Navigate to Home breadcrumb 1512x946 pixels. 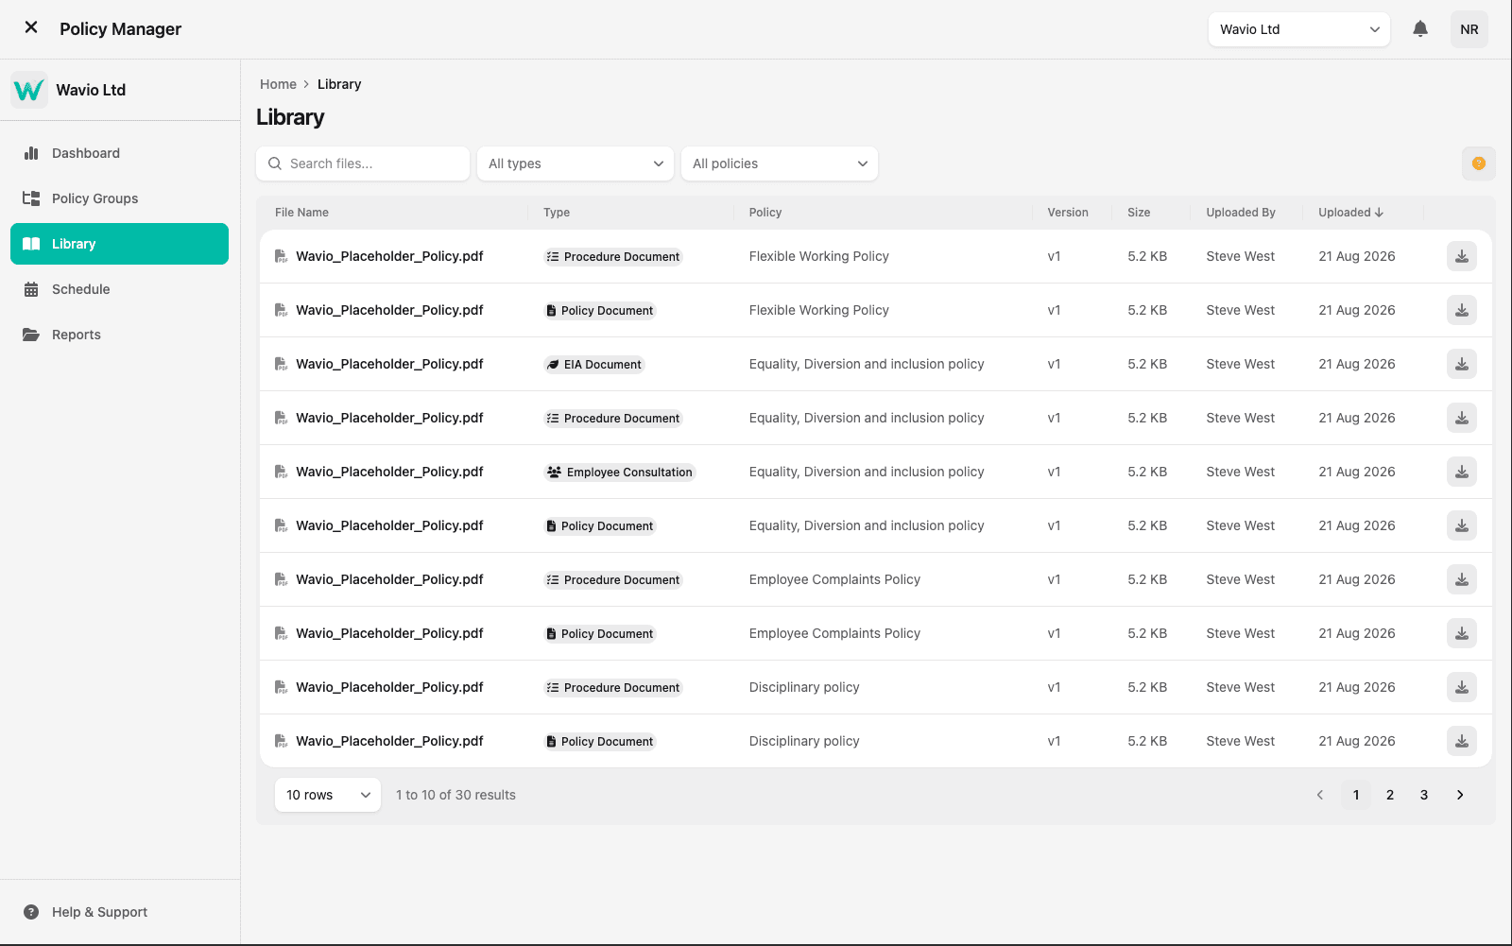point(278,84)
